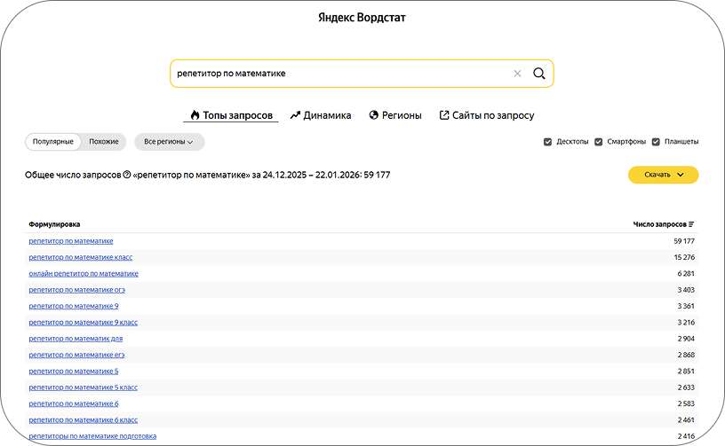The image size is (725, 446).
Task: Select the Популярные toggle option
Action: pyautogui.click(x=53, y=142)
